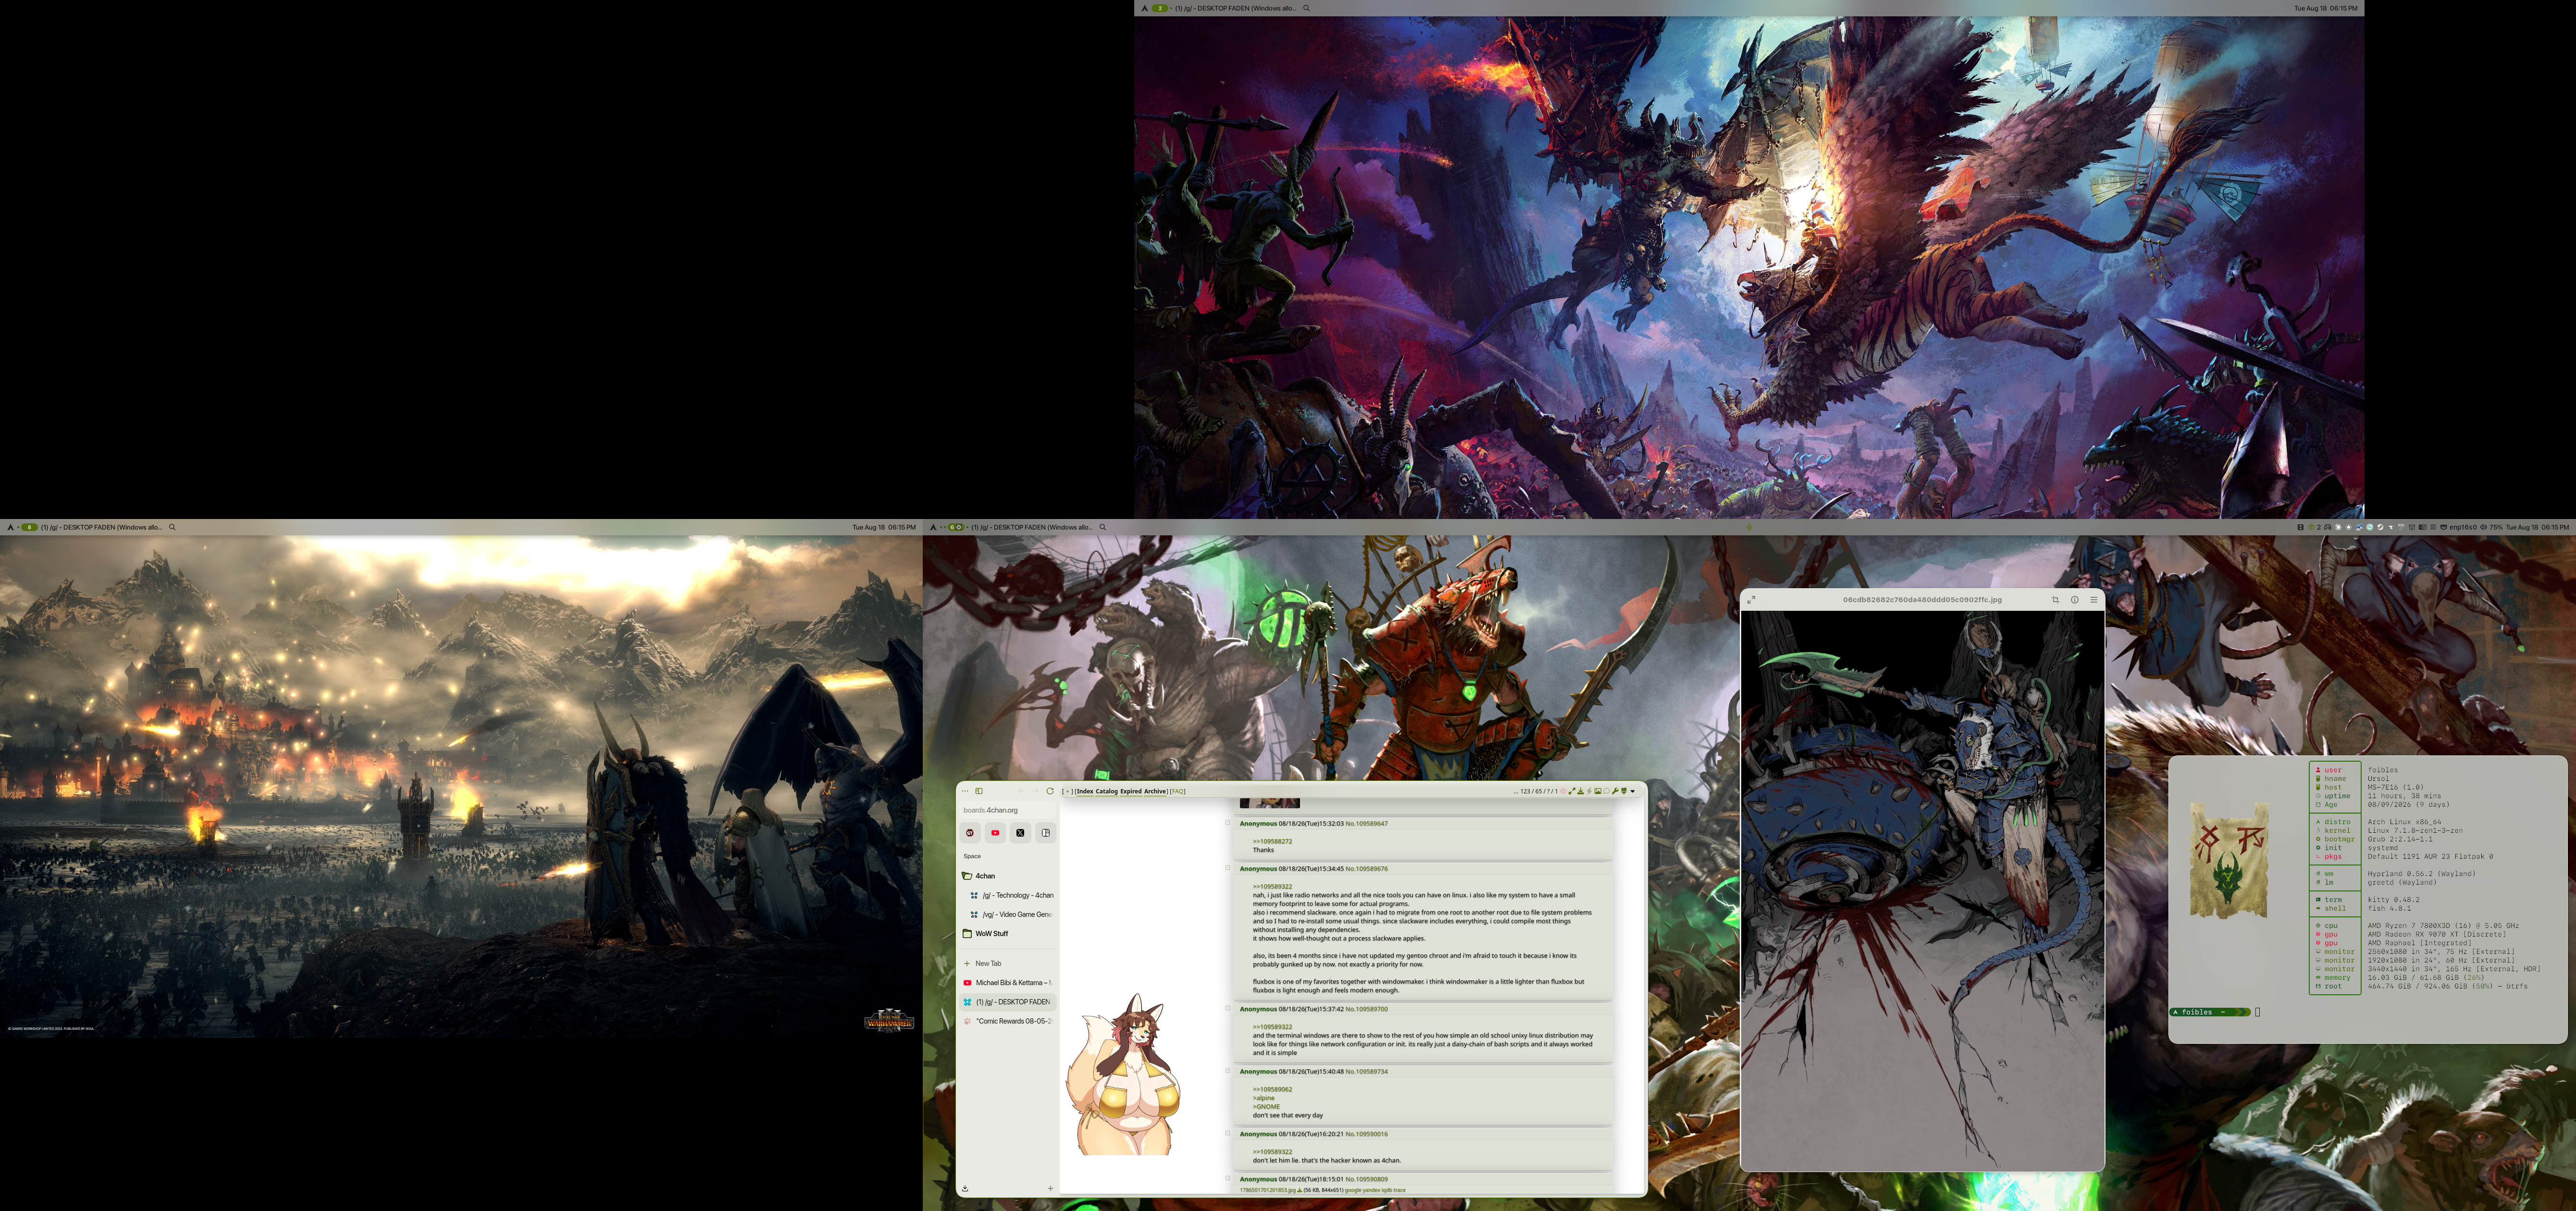Collapse the post No.109589700
Viewport: 2576px width, 1211px height.
(x=1228, y=1008)
